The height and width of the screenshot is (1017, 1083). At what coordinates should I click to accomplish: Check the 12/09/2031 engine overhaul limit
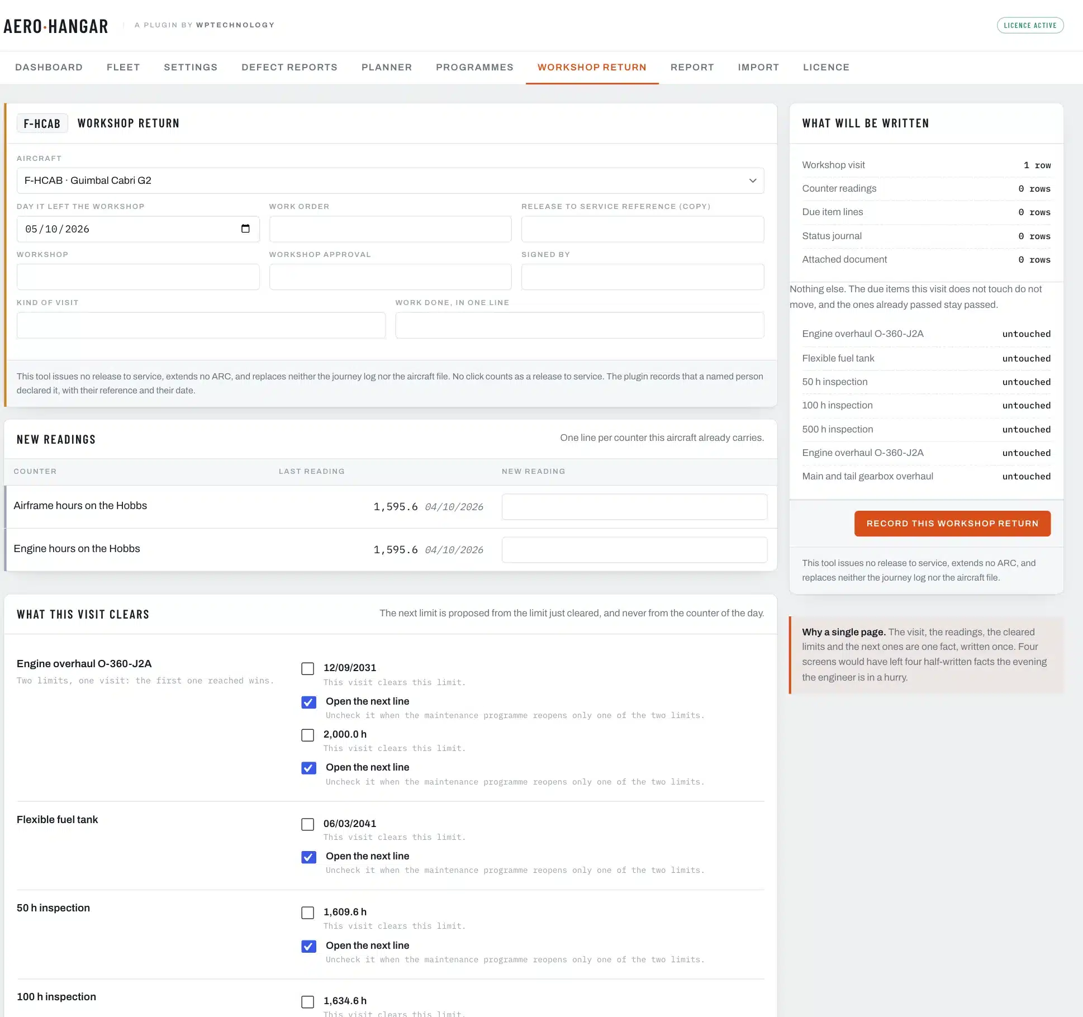307,668
